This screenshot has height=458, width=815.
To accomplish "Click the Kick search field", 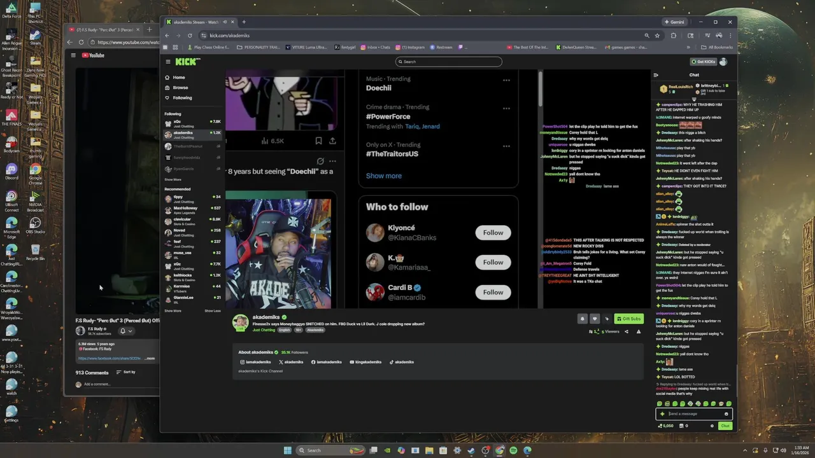I will point(448,62).
